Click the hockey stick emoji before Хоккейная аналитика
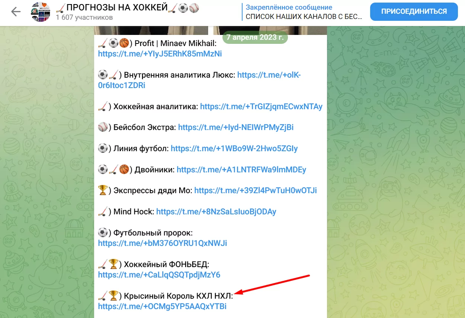Image resolution: width=465 pixels, height=318 pixels. coord(103,107)
